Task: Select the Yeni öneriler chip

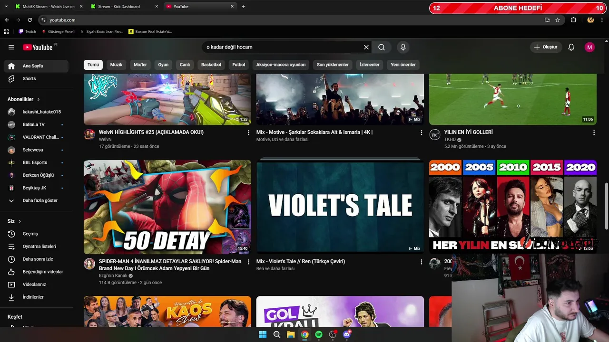Action: pyautogui.click(x=403, y=65)
